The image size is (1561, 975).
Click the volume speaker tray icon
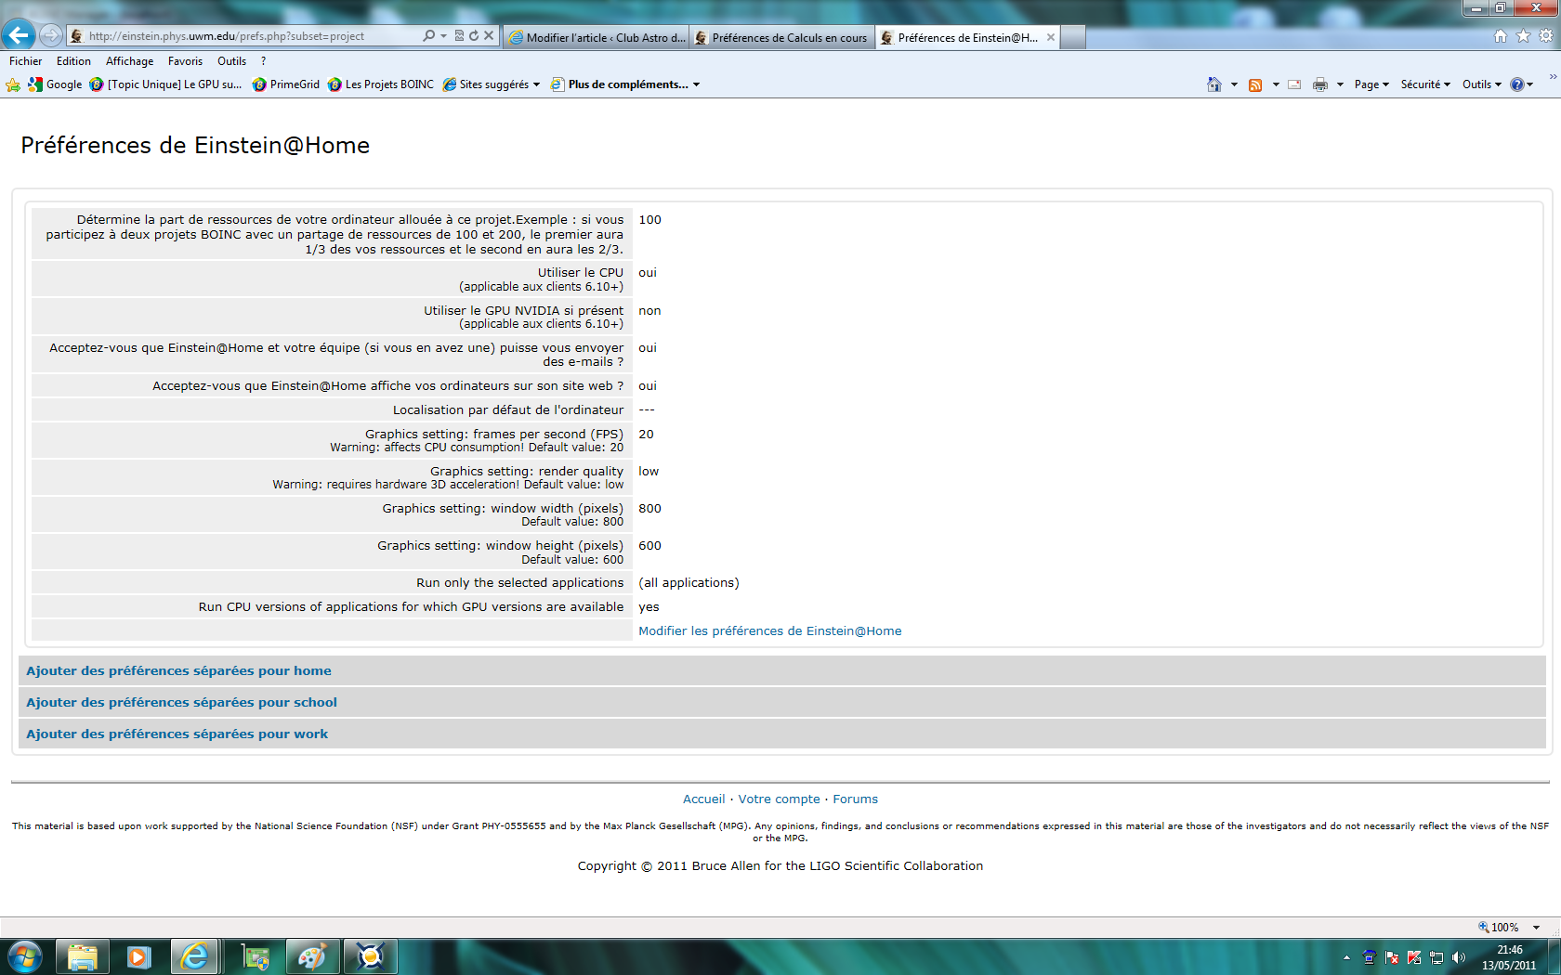coord(1459,957)
